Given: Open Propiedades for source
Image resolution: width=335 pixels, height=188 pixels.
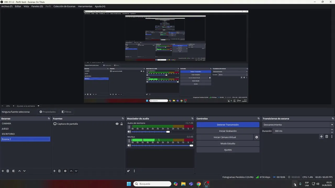Looking at the screenshot, I should point(48,112).
